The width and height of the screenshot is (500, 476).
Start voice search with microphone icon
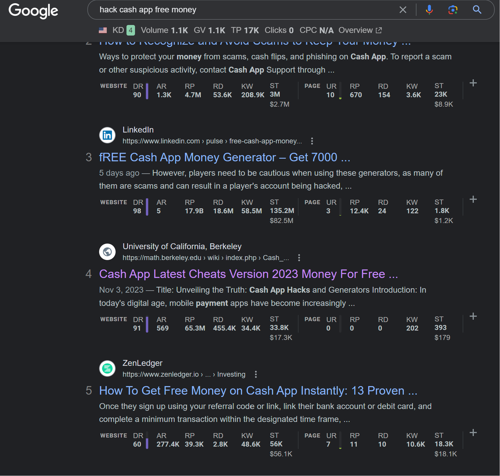[x=429, y=10]
